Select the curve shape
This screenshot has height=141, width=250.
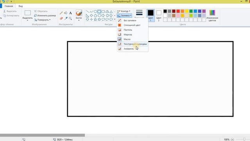coord(91,11)
